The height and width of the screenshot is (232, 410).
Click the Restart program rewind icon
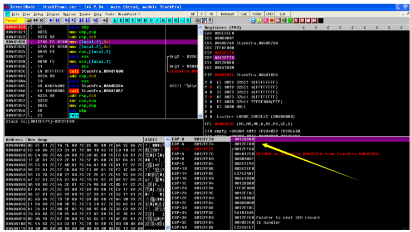35,20
